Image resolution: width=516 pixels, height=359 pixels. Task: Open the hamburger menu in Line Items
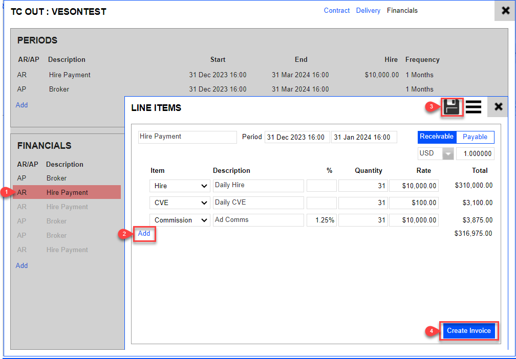[x=474, y=107]
